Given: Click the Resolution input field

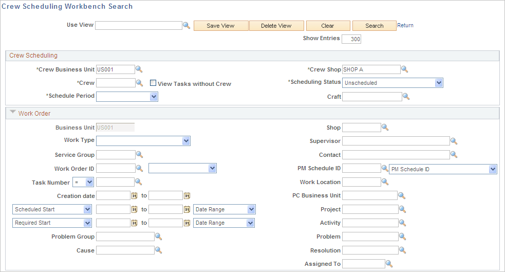Looking at the screenshot, I should point(370,250).
